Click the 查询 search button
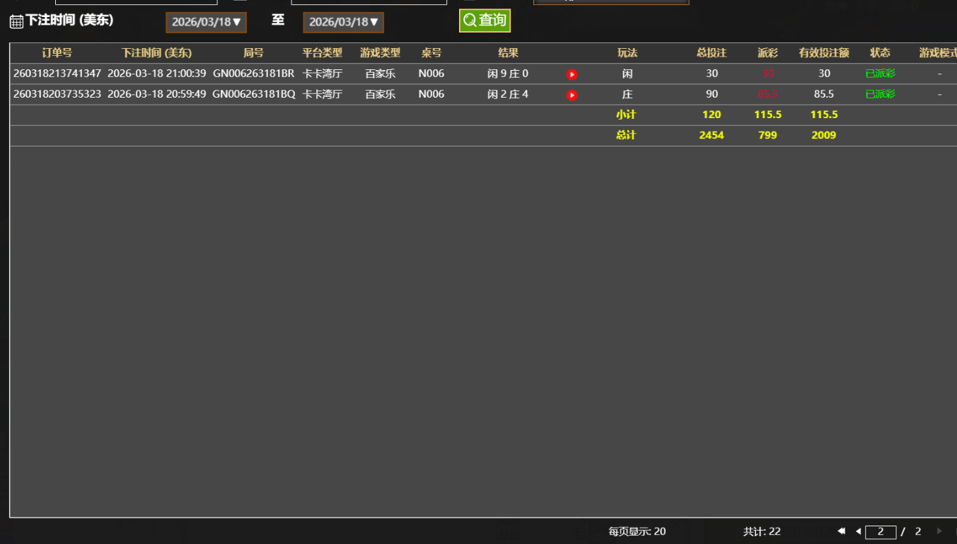This screenshot has width=957, height=544. point(485,21)
